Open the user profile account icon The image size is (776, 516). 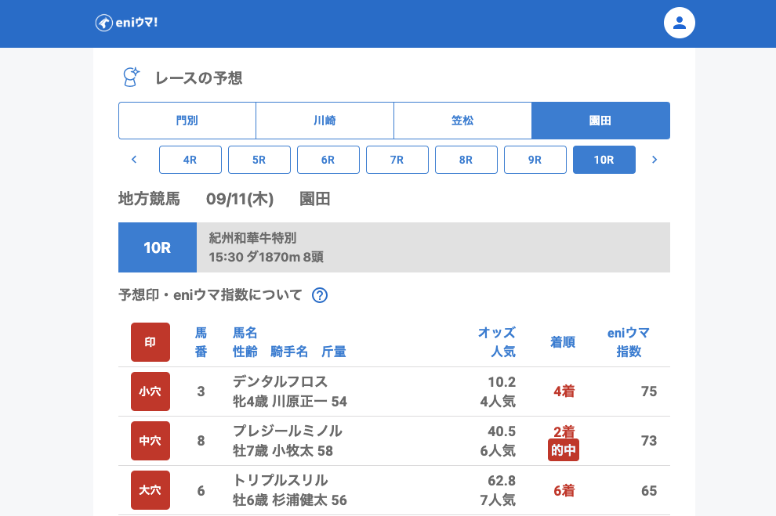point(680,23)
